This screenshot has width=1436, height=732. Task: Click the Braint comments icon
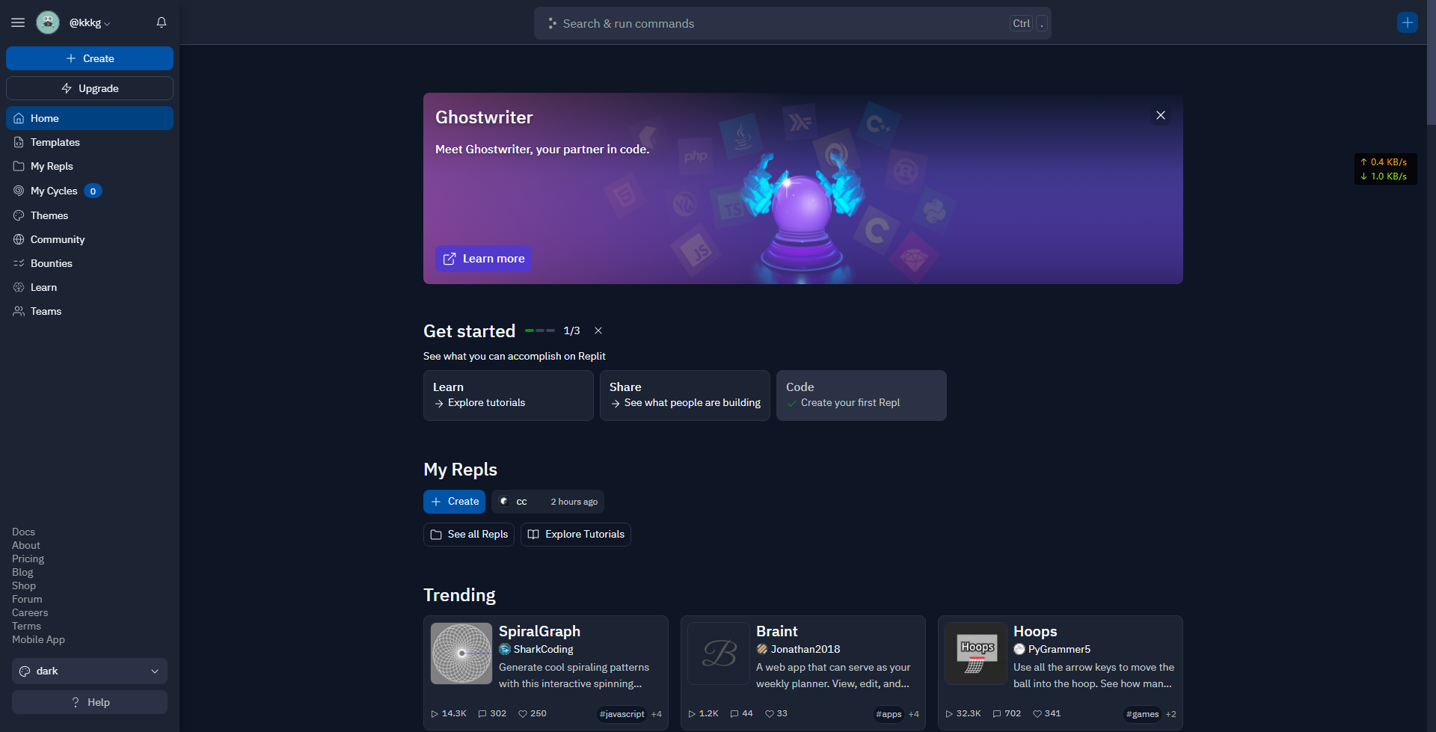tap(734, 714)
